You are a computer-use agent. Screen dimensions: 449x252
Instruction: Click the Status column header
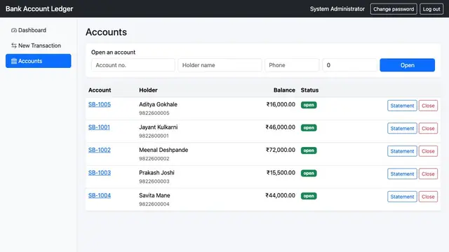[x=309, y=90]
